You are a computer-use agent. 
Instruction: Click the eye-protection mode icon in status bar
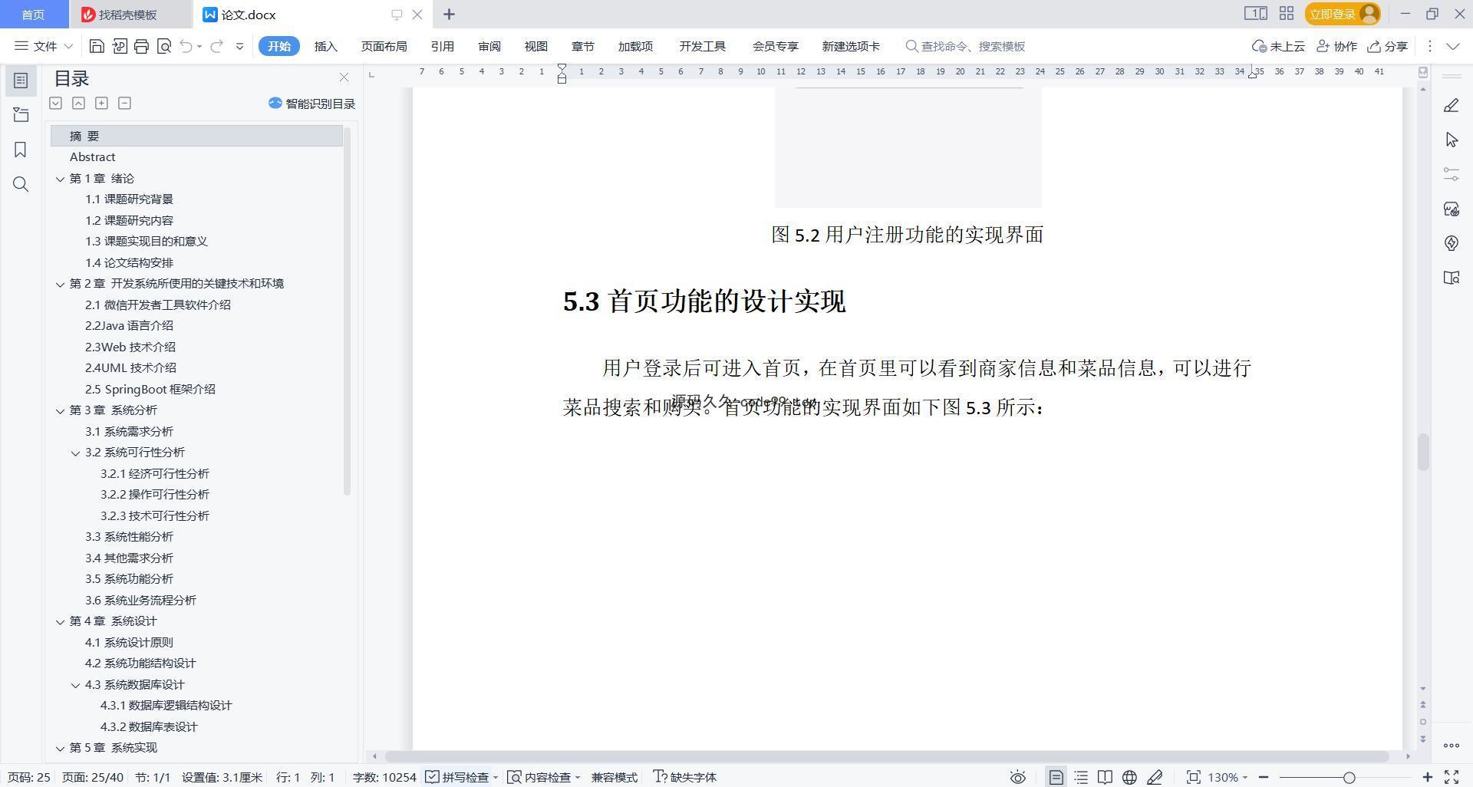(1017, 777)
